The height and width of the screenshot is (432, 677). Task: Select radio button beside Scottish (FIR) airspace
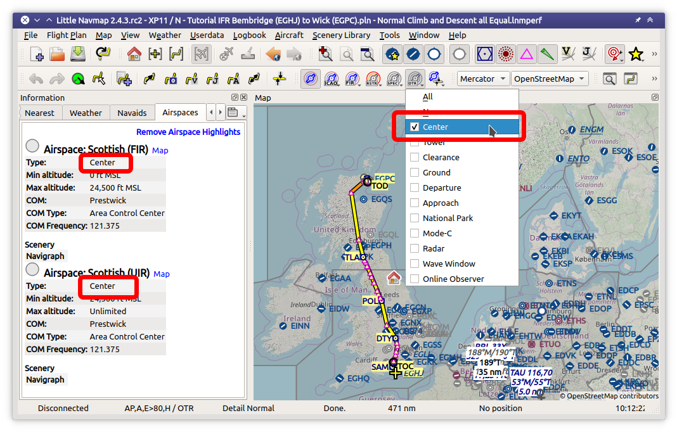tap(32, 146)
